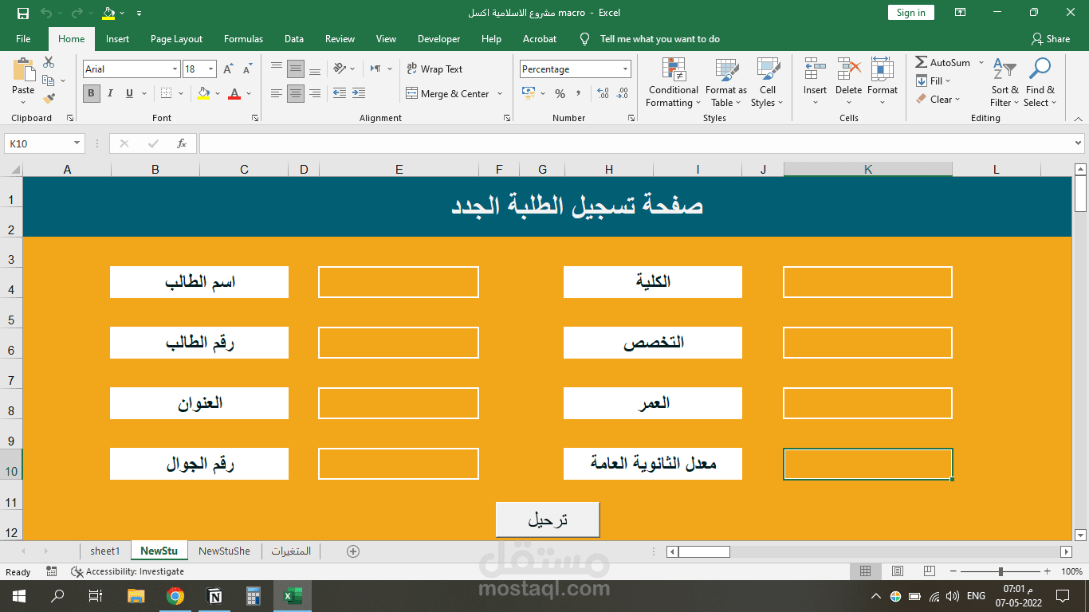Click the Format cells icon
This screenshot has height=612, width=1089.
(882, 70)
